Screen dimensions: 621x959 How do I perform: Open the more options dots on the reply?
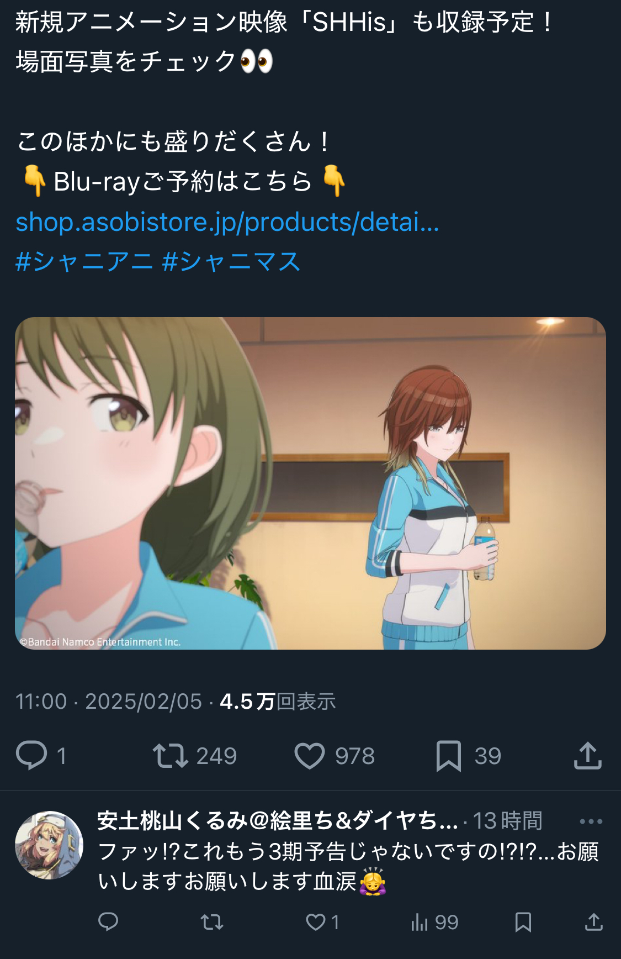591,821
